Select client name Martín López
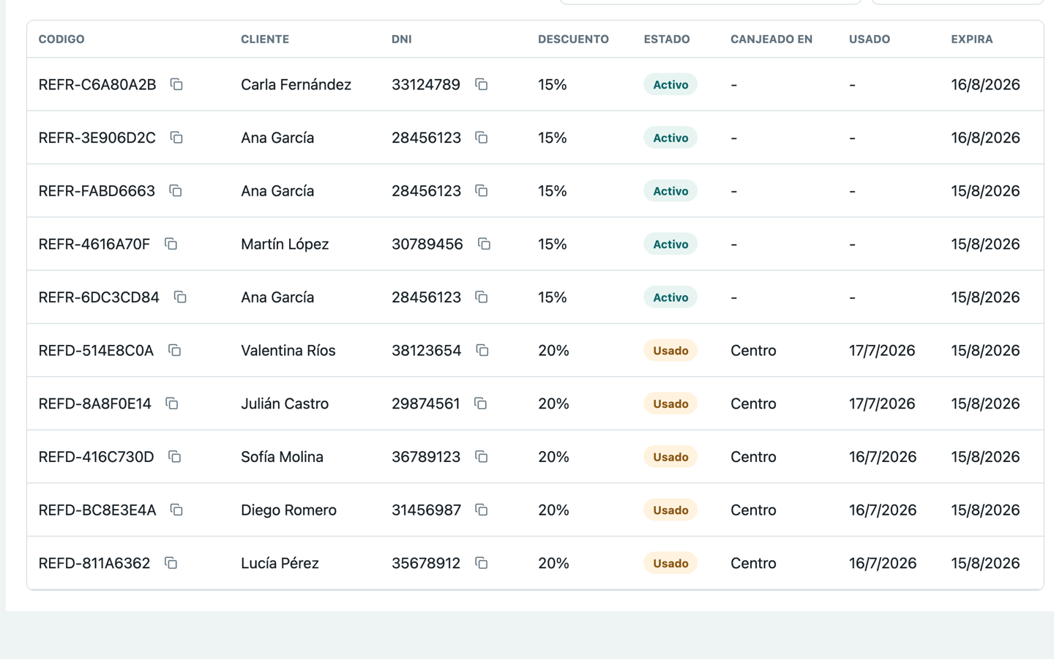The width and height of the screenshot is (1054, 659). [x=285, y=245]
